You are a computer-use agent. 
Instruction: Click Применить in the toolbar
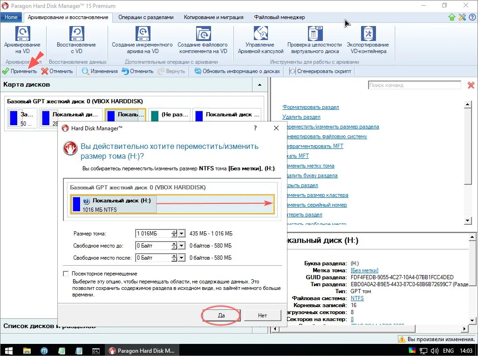tap(20, 71)
